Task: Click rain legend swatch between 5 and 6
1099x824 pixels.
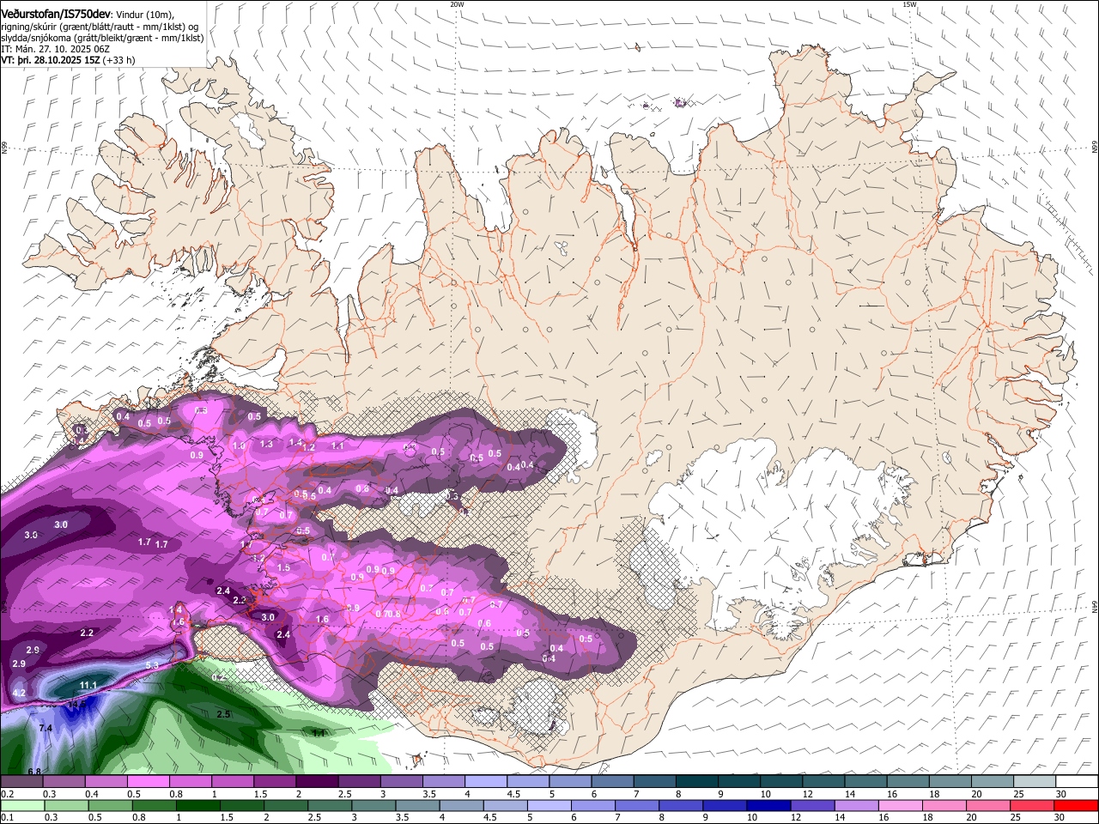Action: (x=549, y=806)
